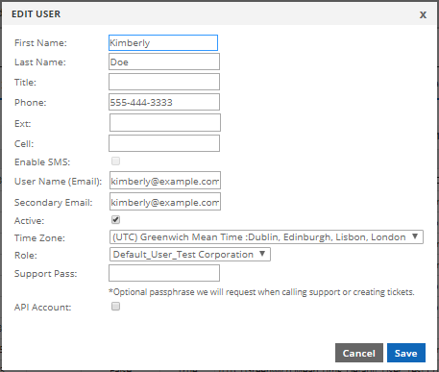The height and width of the screenshot is (372, 439).
Task: Focus the First Name field
Action: 163,43
